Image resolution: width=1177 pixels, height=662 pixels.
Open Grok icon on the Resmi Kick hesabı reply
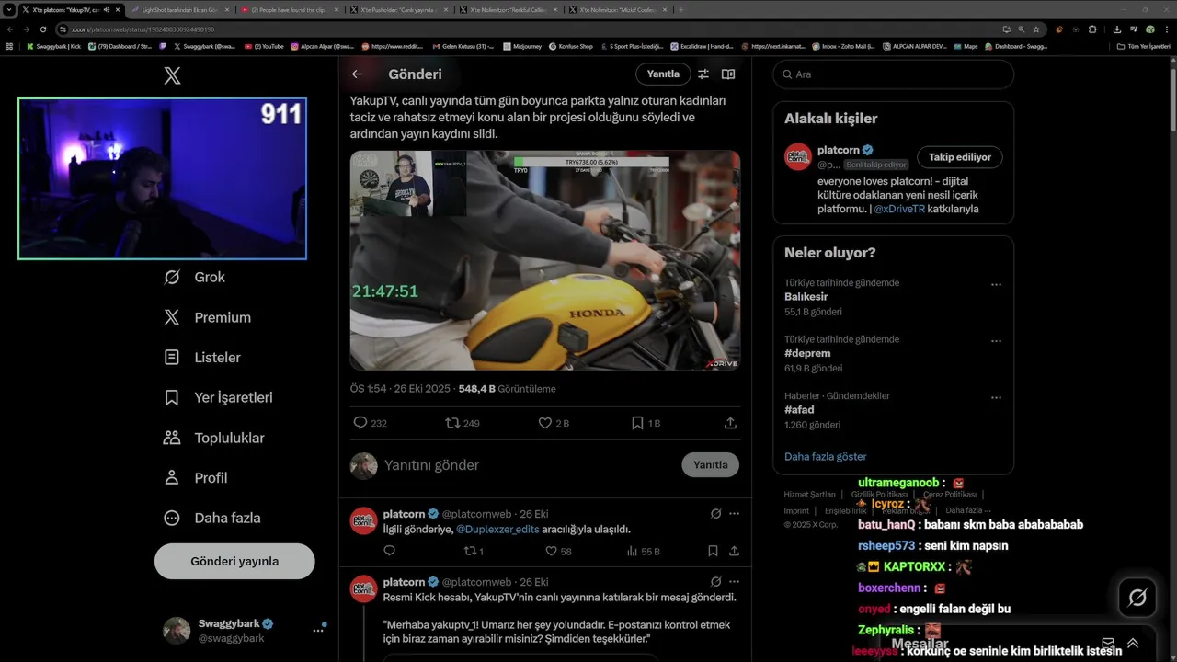[x=715, y=582]
